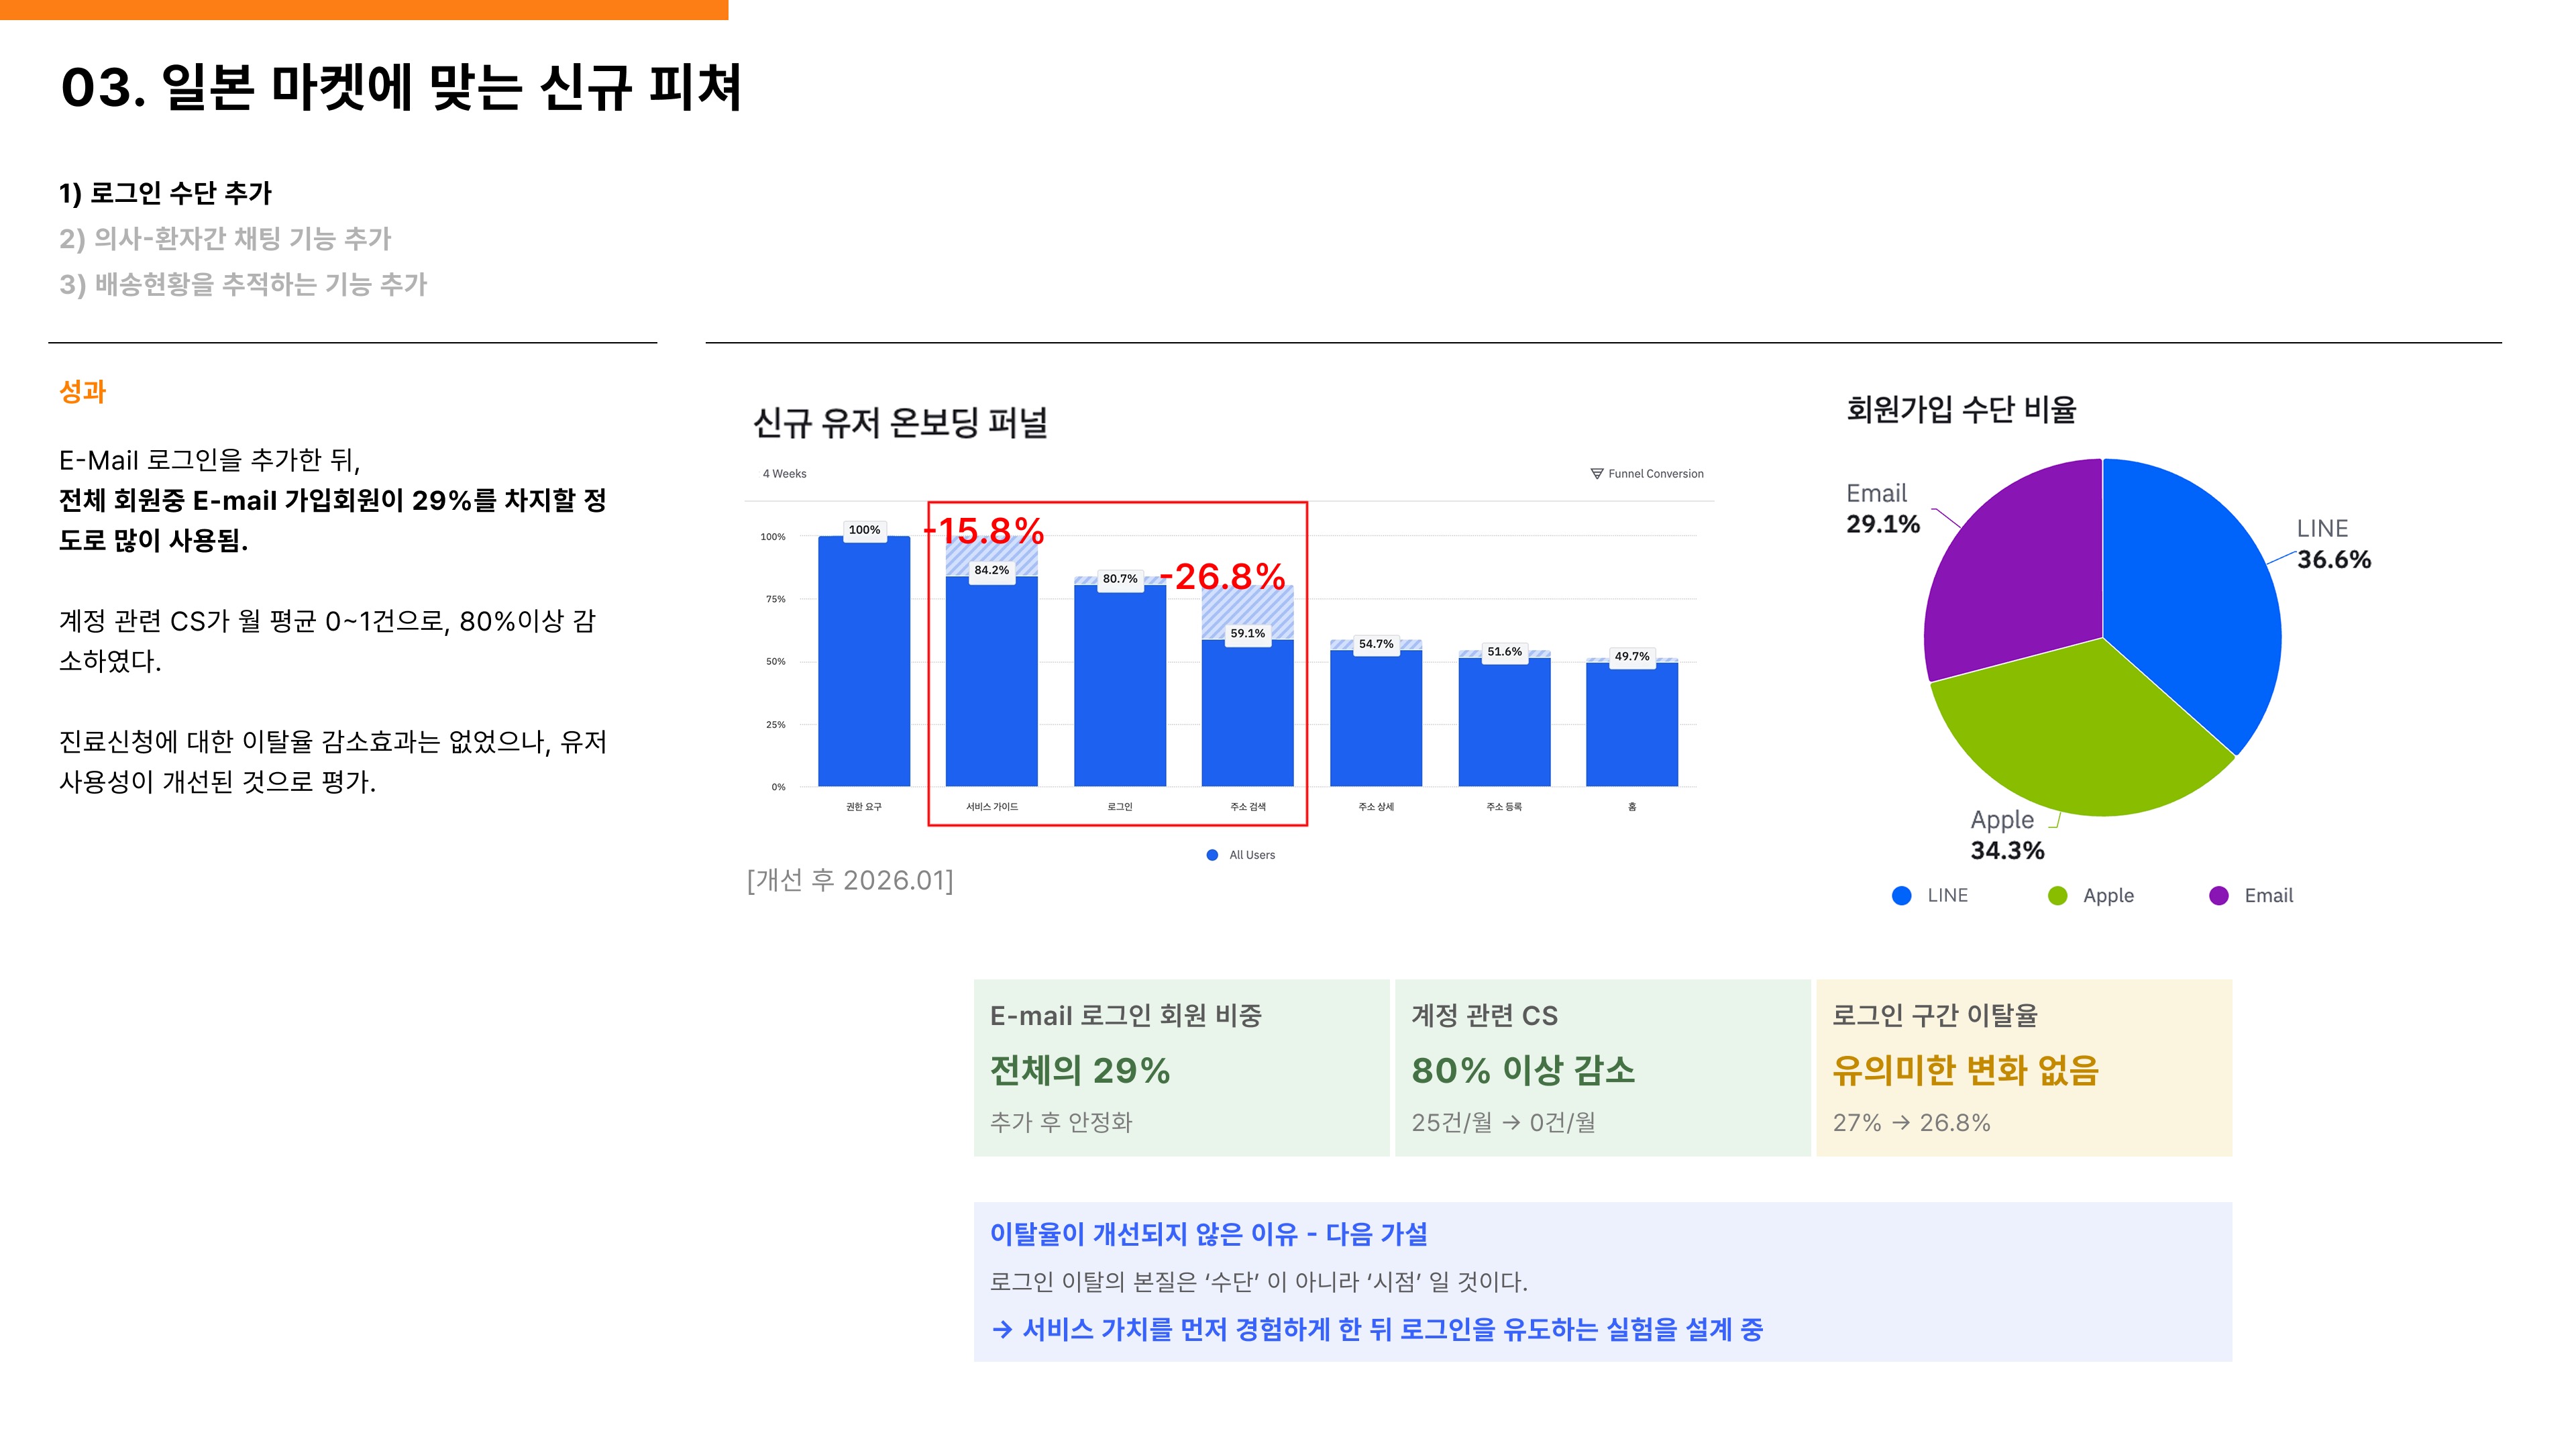
Task: Click the 100% bar for 권한 요구
Action: point(864,661)
